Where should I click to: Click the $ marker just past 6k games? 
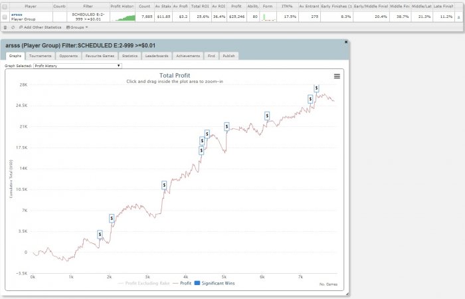tap(267, 116)
